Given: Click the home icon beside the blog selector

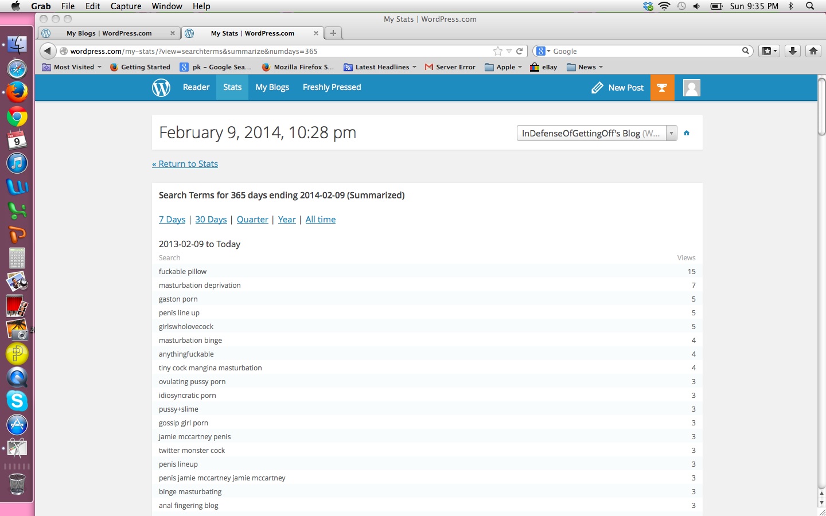Looking at the screenshot, I should click(687, 133).
